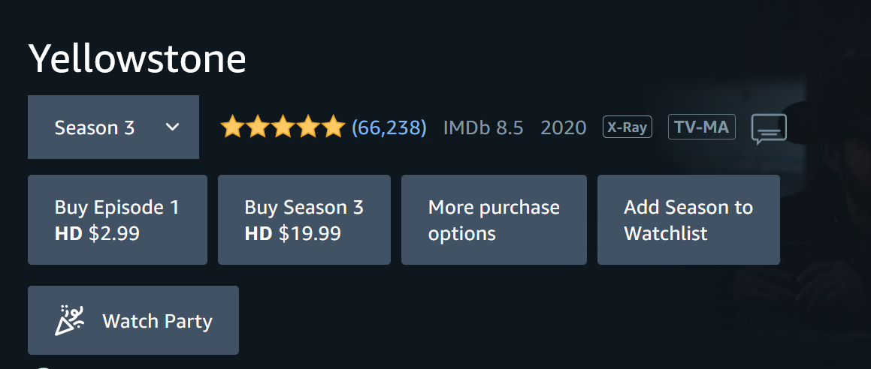Click the chevron arrow in season selector
This screenshot has height=369, width=871.
coord(173,127)
